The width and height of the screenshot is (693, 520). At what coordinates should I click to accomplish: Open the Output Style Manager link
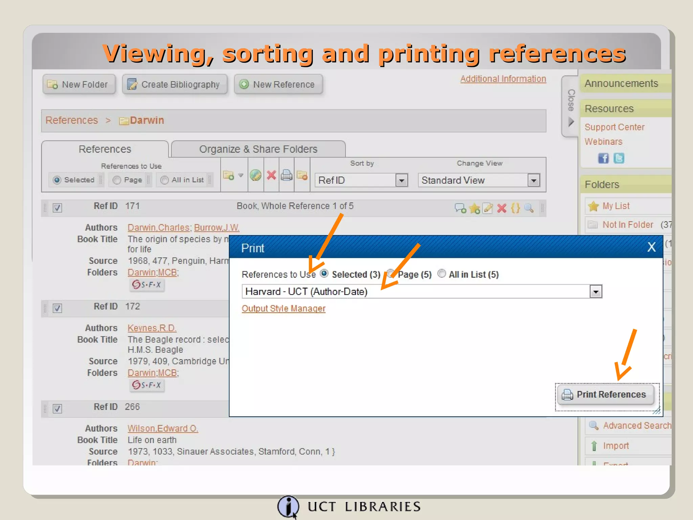click(x=284, y=309)
